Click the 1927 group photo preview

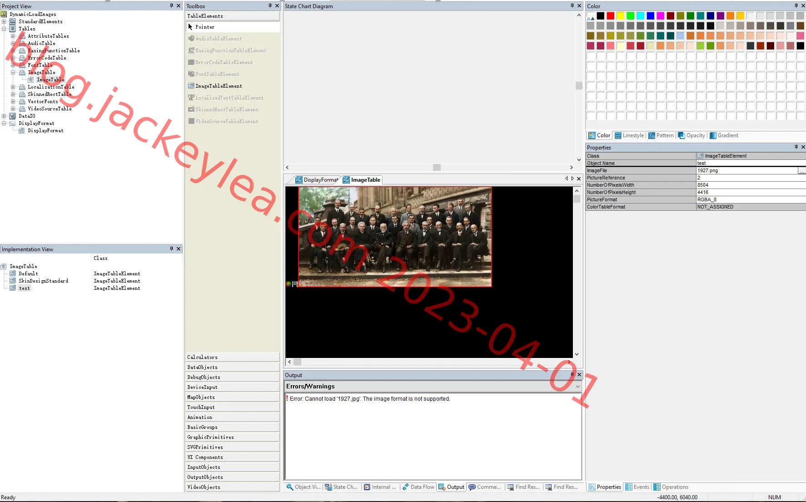pos(395,237)
